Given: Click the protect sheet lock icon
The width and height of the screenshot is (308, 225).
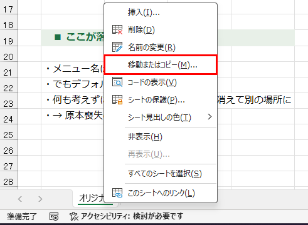Looking at the screenshot, I should (117, 99).
